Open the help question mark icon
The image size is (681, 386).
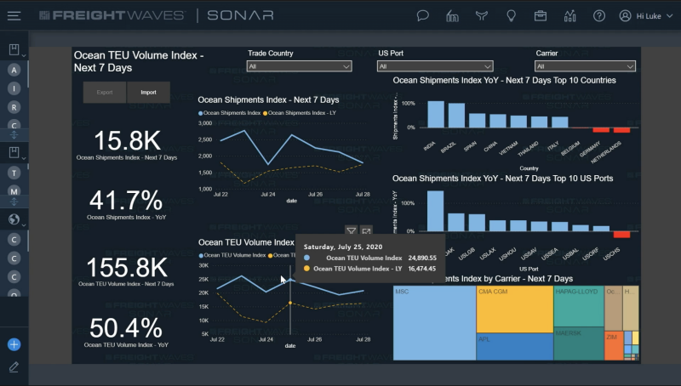click(x=598, y=15)
